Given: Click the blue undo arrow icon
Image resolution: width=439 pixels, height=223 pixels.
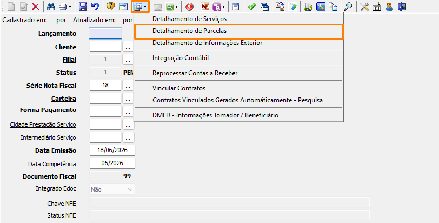Looking at the screenshot, I should point(95,6).
